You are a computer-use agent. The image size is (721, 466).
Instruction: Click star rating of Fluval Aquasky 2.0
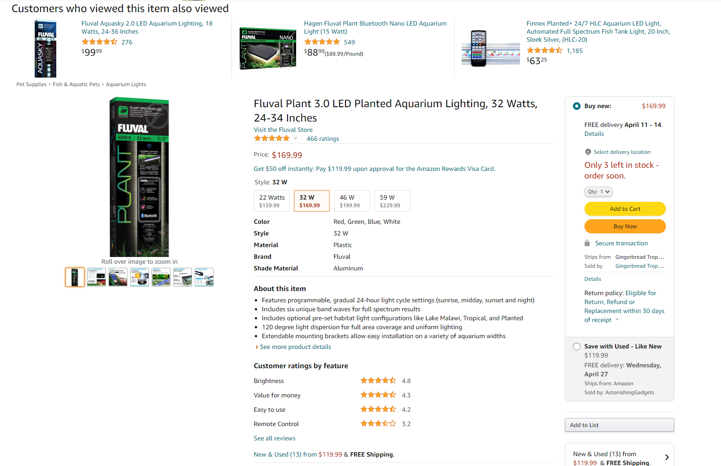tap(99, 42)
